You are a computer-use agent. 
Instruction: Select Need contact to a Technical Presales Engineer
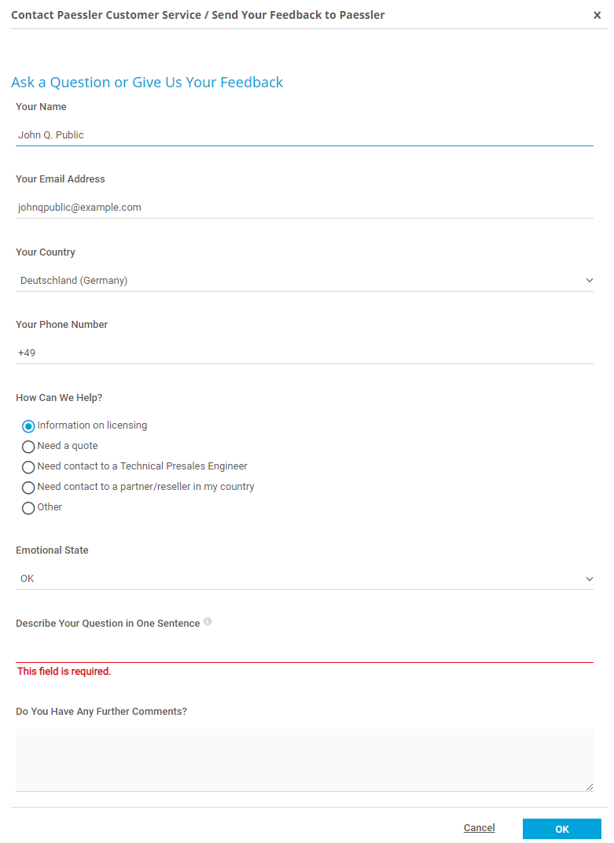(x=28, y=467)
